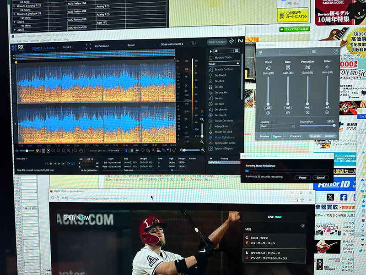Click the X social icon on webpage

tap(330, 197)
